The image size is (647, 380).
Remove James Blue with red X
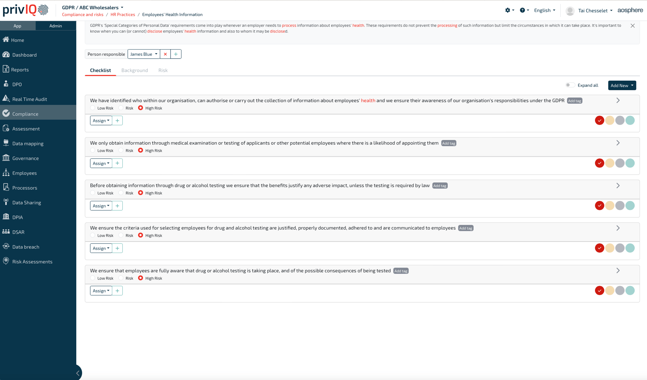tap(165, 54)
